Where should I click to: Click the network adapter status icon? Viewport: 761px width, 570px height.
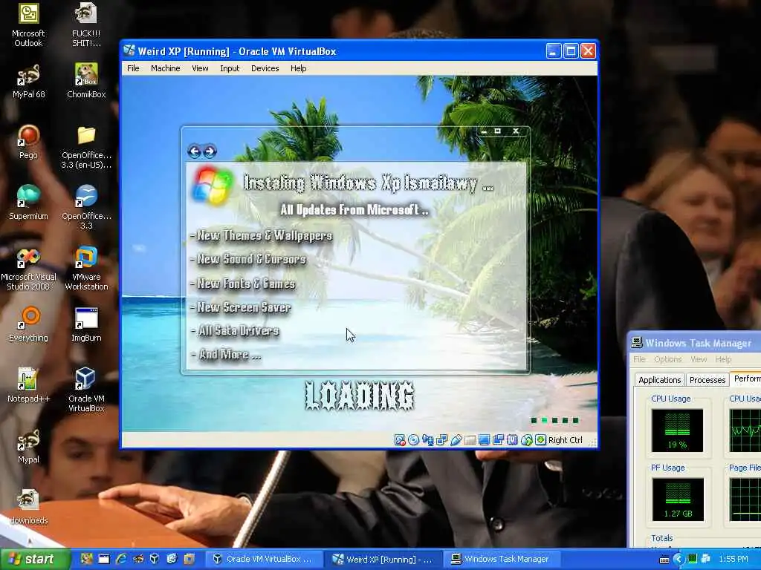tap(442, 440)
